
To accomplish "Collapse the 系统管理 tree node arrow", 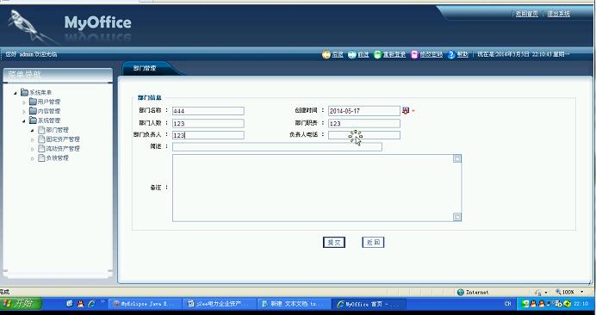I will [24, 120].
